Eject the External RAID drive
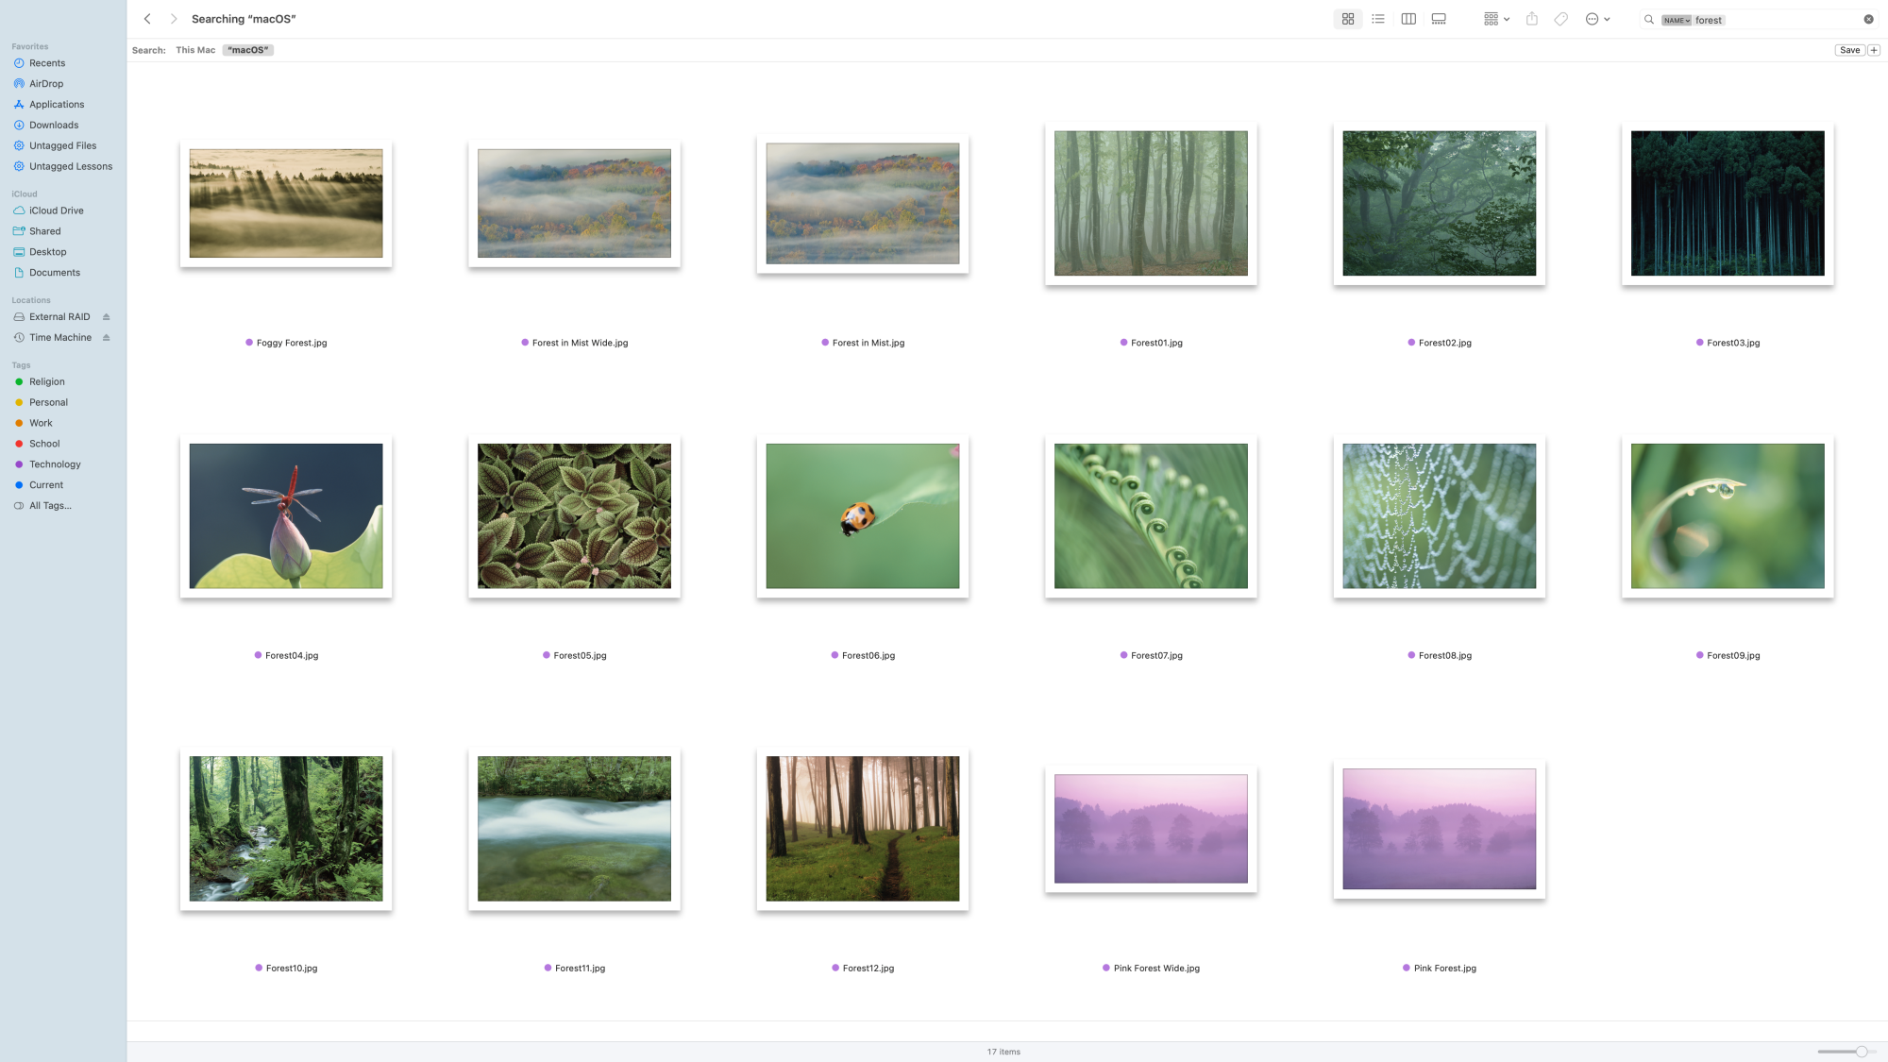This screenshot has width=1888, height=1062. [x=107, y=317]
